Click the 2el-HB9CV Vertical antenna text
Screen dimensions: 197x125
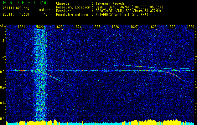[122, 15]
